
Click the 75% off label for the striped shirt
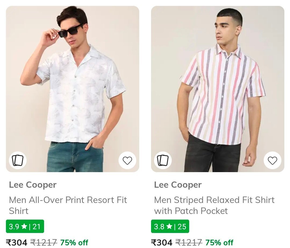219,243
